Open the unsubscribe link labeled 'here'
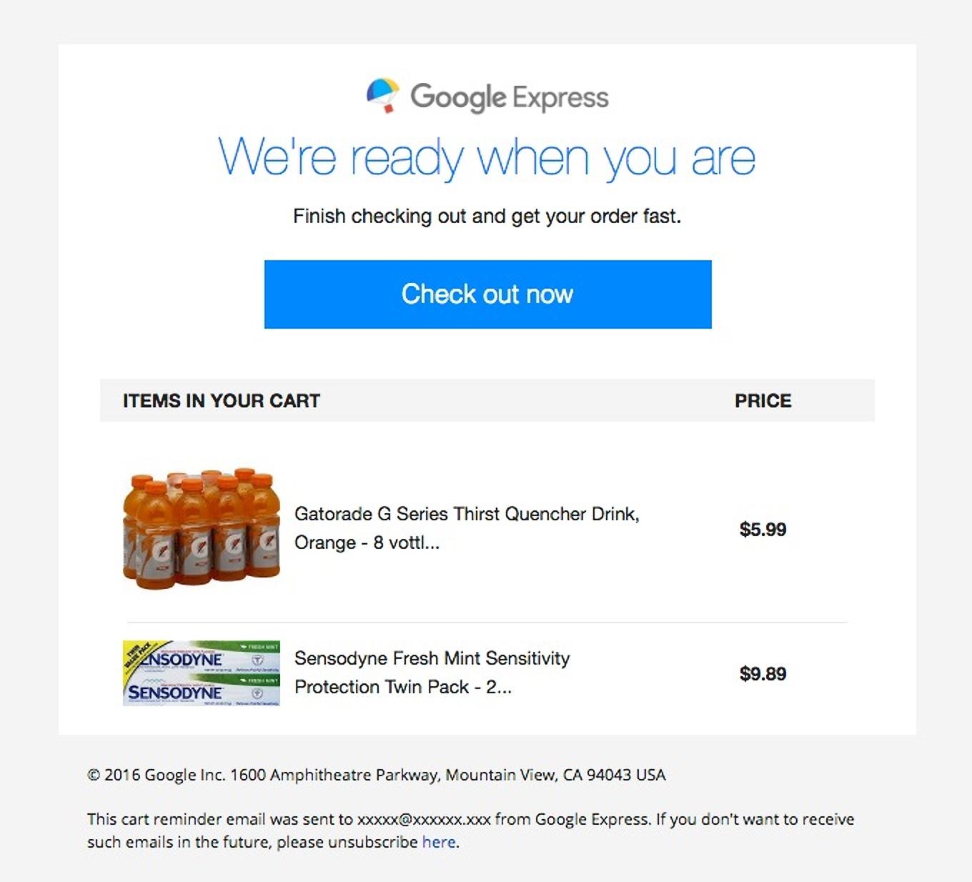The height and width of the screenshot is (882, 972). point(437,842)
